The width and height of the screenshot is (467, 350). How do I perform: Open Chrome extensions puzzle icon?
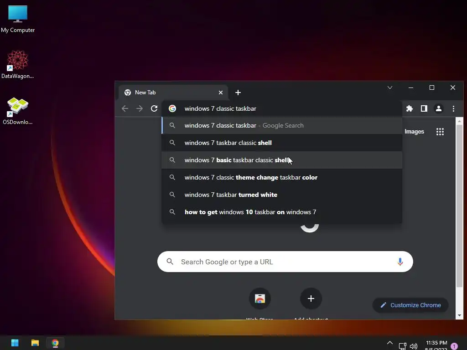point(410,108)
